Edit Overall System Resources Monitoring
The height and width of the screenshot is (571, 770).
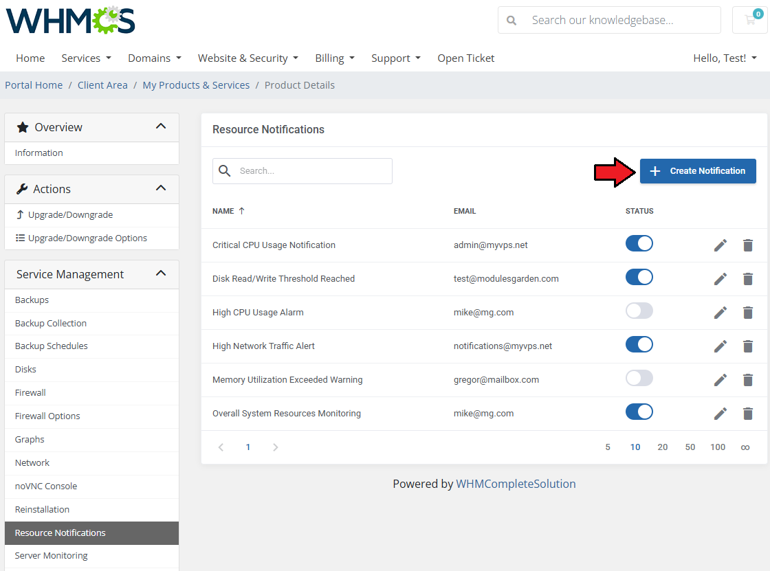(x=720, y=414)
